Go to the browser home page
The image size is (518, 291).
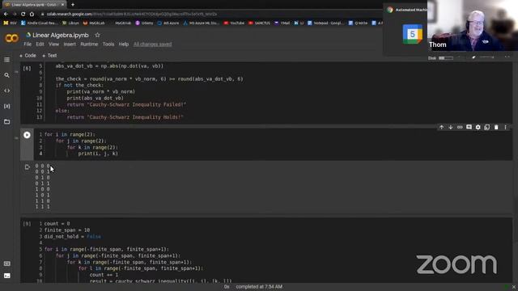click(32, 15)
